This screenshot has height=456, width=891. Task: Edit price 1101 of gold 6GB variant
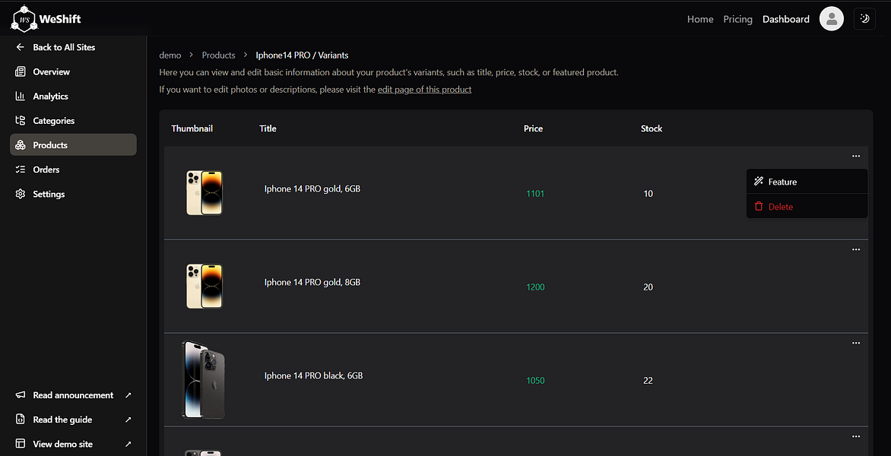coord(535,194)
